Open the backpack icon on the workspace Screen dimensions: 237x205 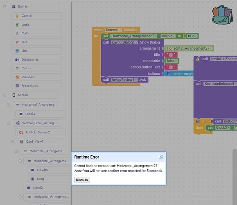[222, 15]
